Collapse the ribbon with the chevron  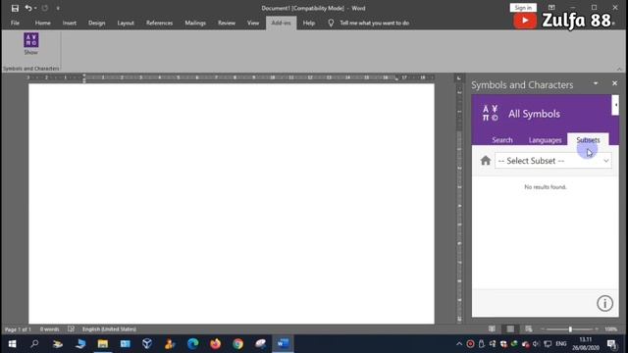click(x=619, y=69)
